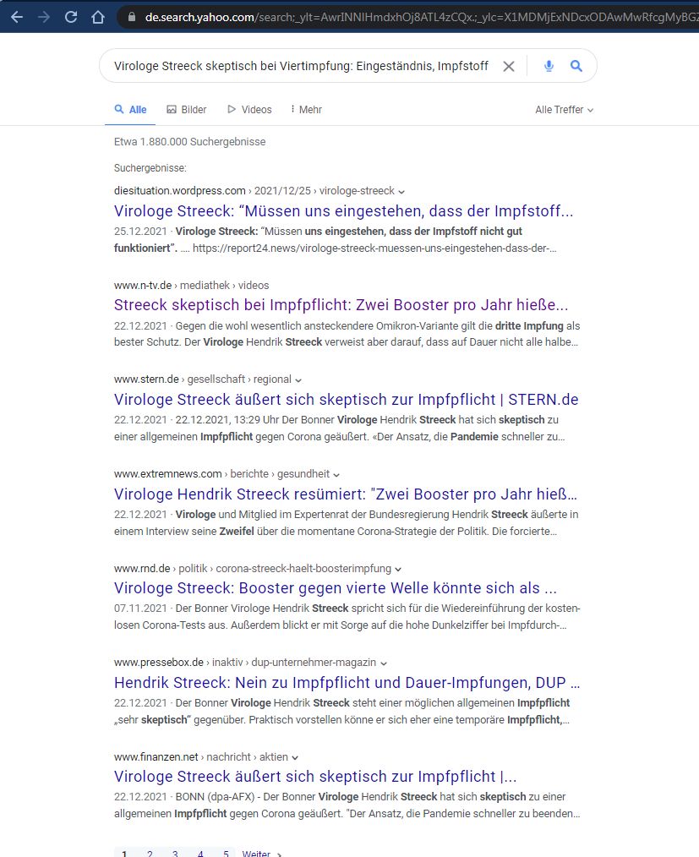Expand options arrow beside diesituation.wordpress.com URL
This screenshot has width=699, height=857.
(x=402, y=191)
